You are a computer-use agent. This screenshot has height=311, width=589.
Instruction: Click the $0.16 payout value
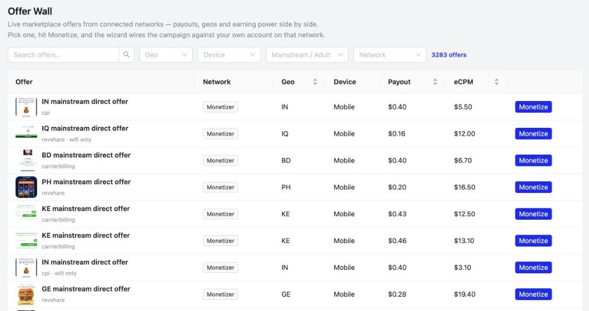point(397,134)
